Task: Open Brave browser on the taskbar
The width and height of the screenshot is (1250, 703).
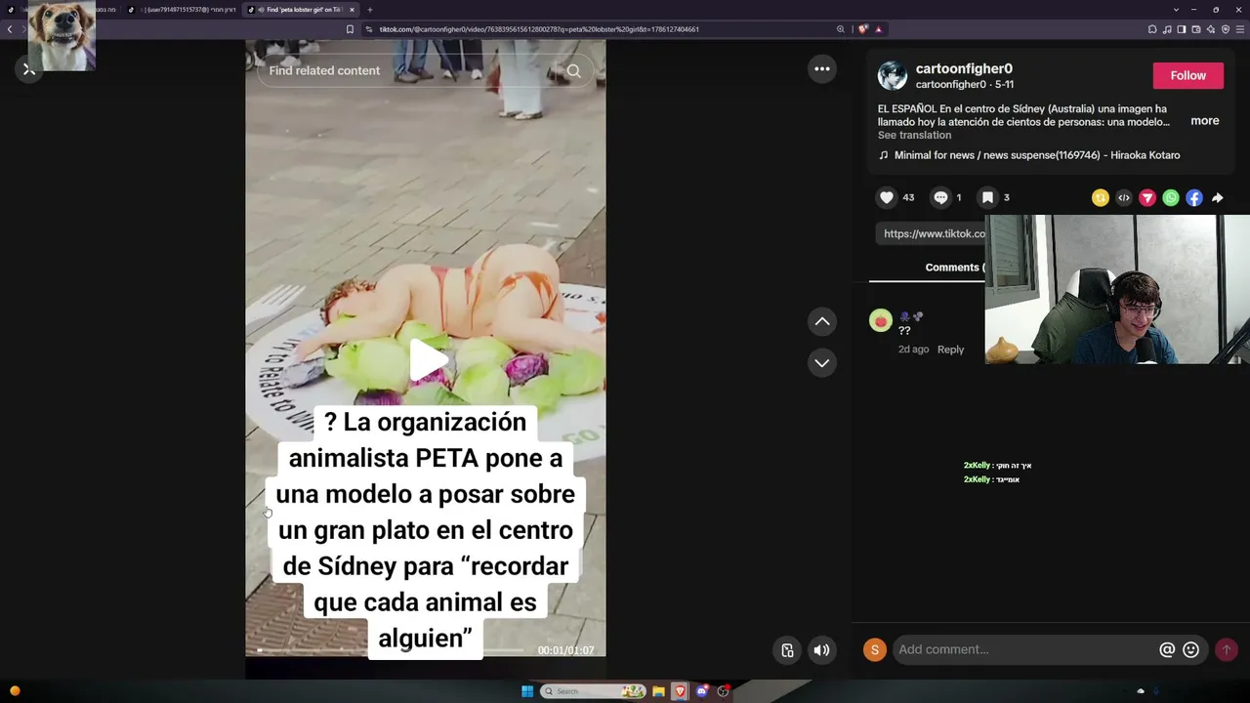Action: (680, 691)
